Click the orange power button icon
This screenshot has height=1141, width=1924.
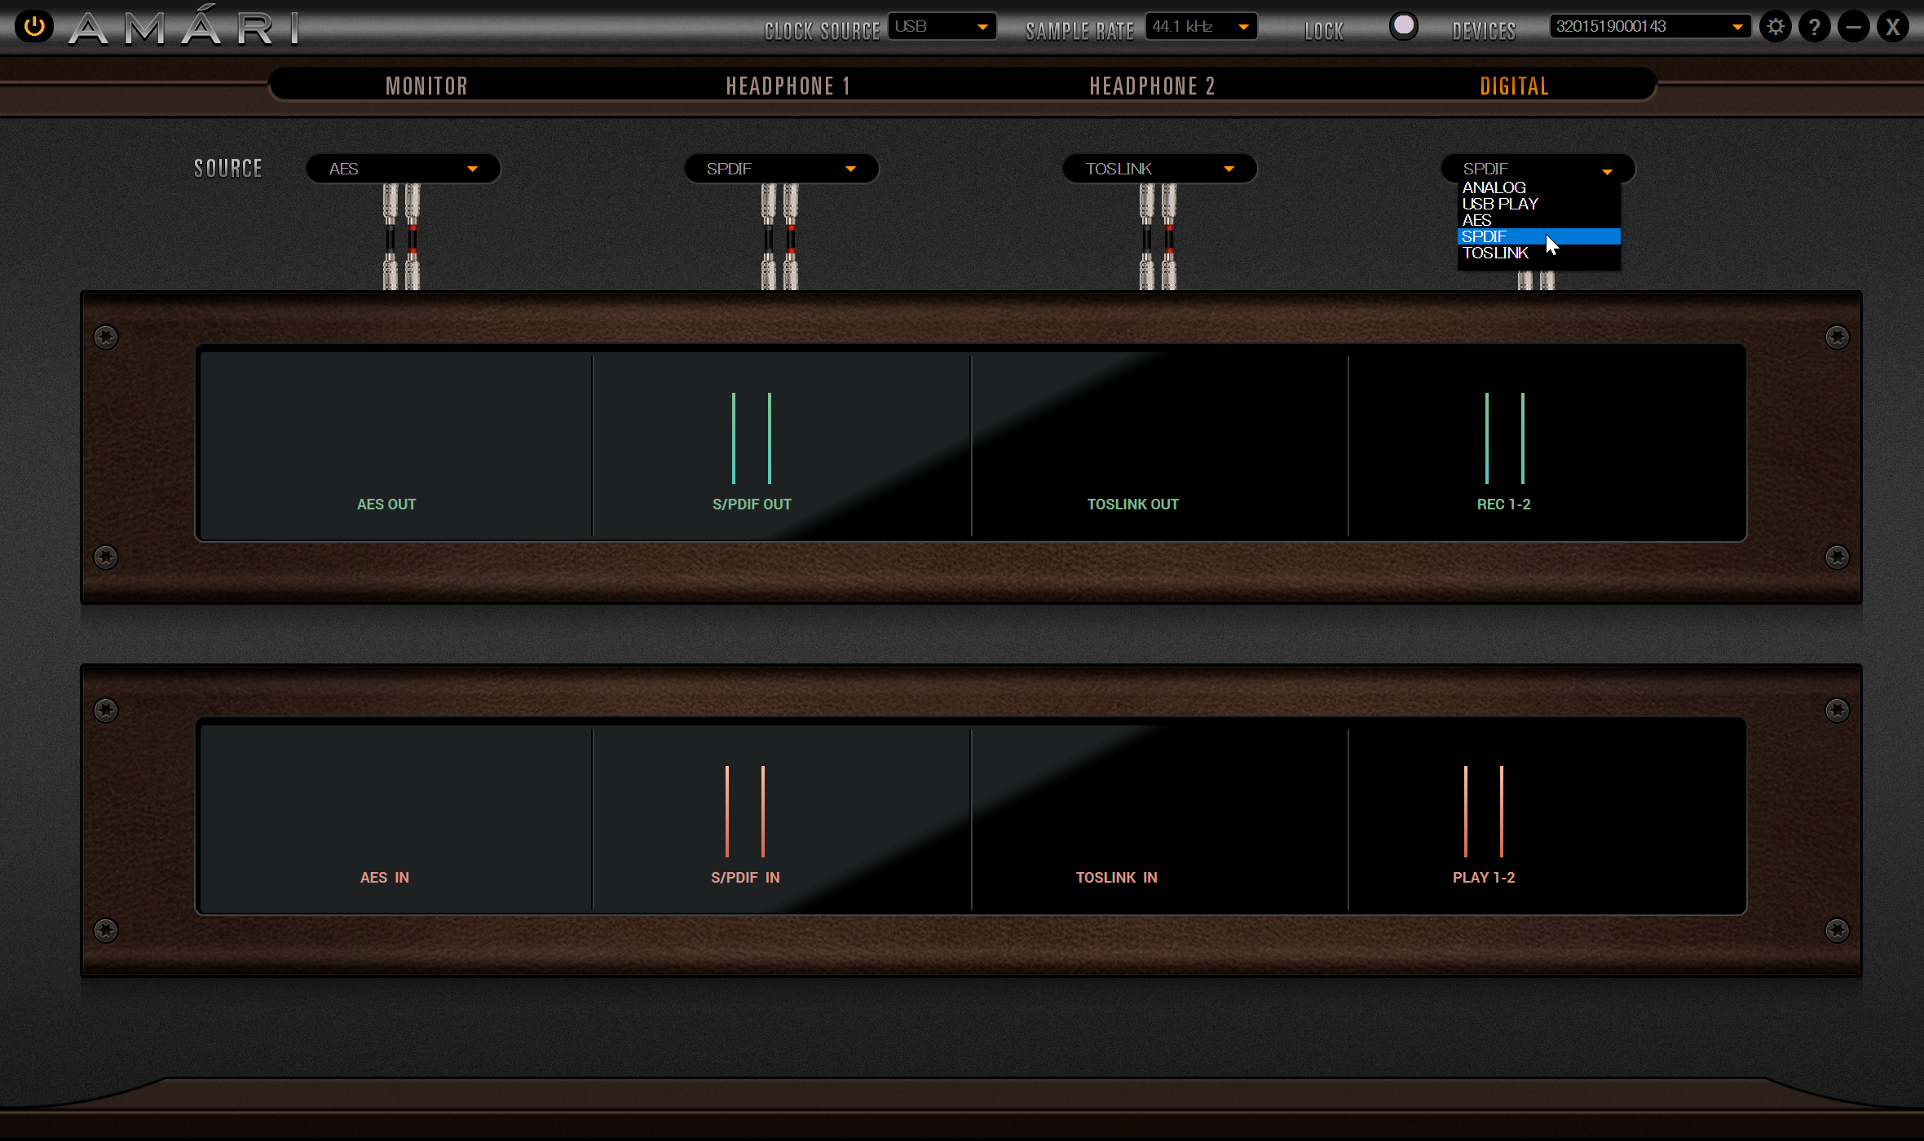[34, 27]
